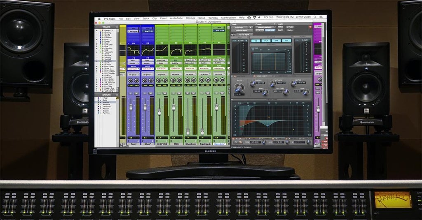This screenshot has width=422, height=220.
Task: Solo the Choir track
Action: point(145,93)
